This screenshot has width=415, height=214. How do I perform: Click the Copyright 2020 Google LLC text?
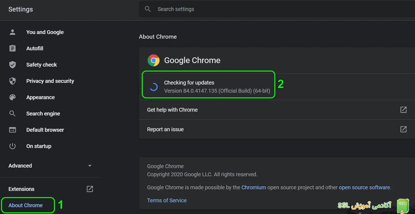click(x=202, y=174)
